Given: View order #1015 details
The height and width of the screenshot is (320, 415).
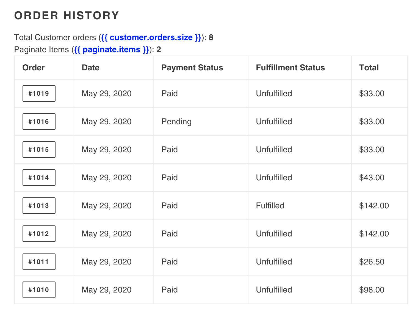Looking at the screenshot, I should pyautogui.click(x=39, y=150).
